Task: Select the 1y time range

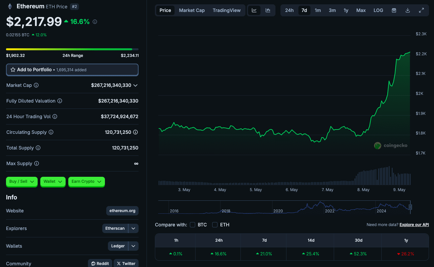Action: (x=346, y=10)
